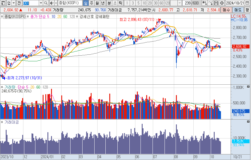251x160 pixels.
Task: Select the 일 daily period button
Action: tap(86, 3)
